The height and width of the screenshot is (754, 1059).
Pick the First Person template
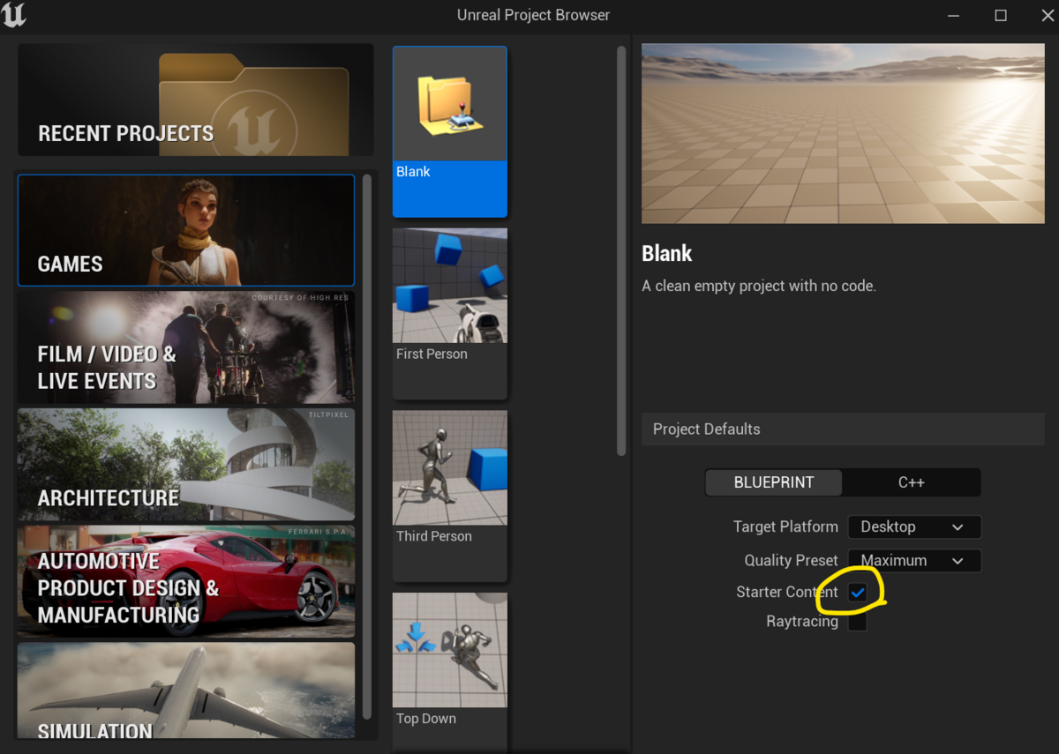coord(450,313)
